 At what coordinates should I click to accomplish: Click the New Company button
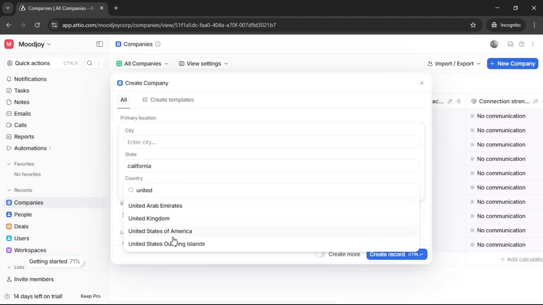[x=512, y=64]
